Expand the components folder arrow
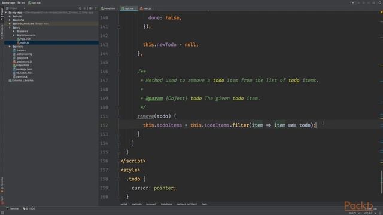 click(x=14, y=35)
